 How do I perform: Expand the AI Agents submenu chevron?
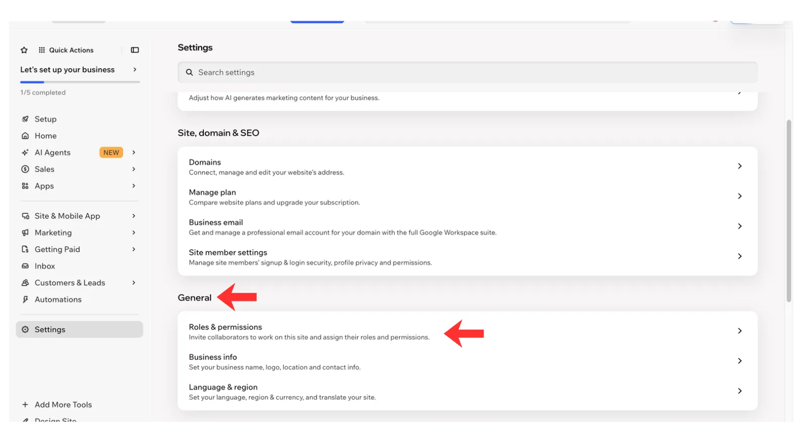point(134,152)
